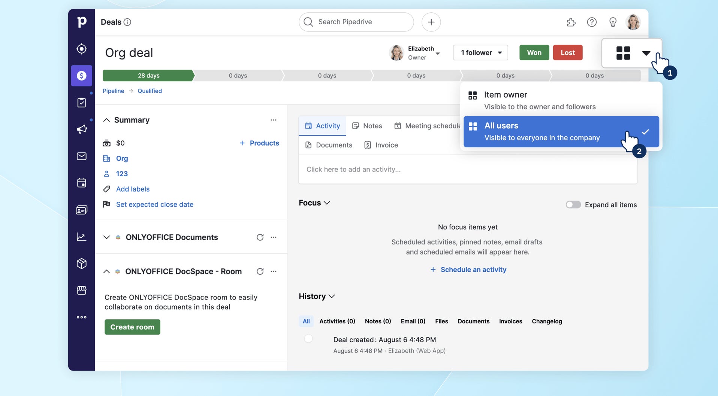Switch to the Invoice tab

click(381, 145)
